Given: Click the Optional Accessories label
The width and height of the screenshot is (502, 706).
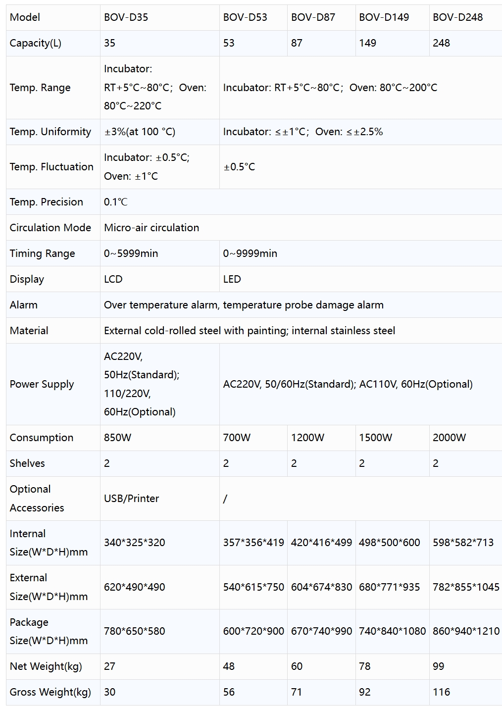Looking at the screenshot, I should click(37, 499).
